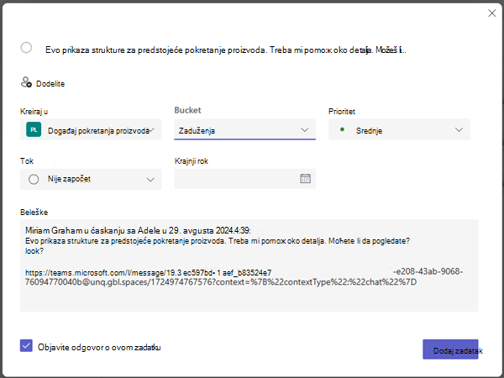The image size is (504, 378).
Task: Click the assign person icon
Action: 26,82
